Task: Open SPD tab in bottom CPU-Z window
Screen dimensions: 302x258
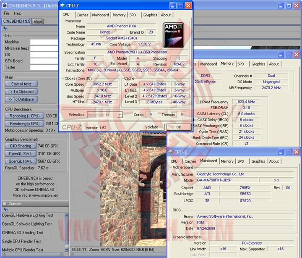Action: (x=241, y=161)
